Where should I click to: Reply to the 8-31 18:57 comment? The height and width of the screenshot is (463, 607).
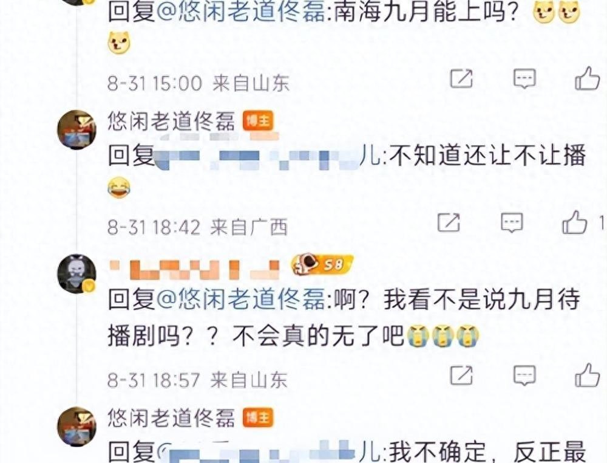click(x=524, y=376)
